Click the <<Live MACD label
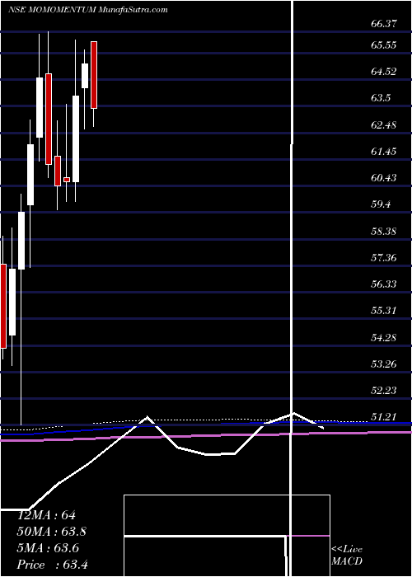 click(347, 556)
